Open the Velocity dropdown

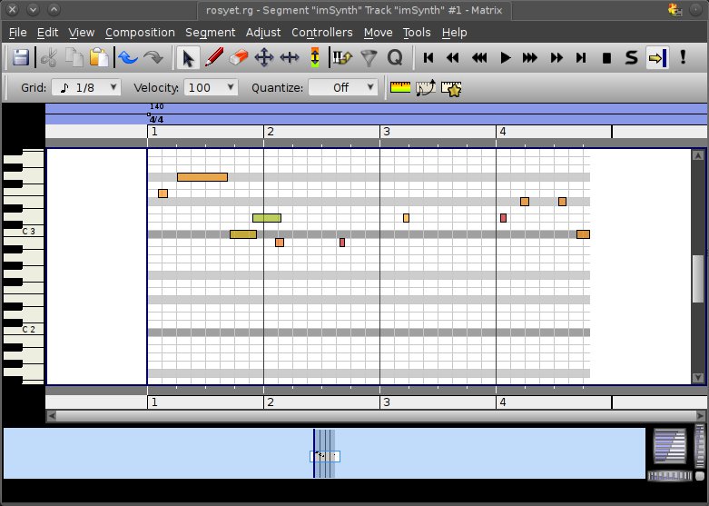click(211, 87)
